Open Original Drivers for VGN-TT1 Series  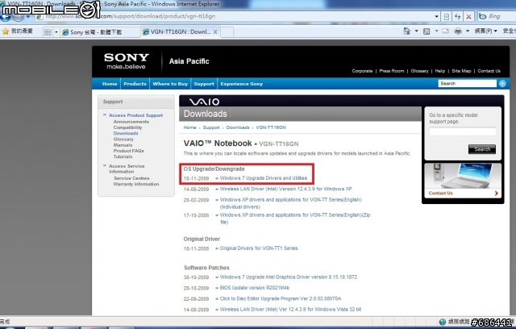[x=259, y=248]
